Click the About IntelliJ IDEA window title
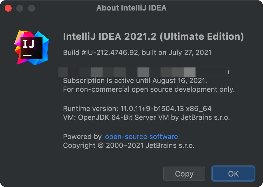This screenshot has width=263, height=187. click(131, 8)
